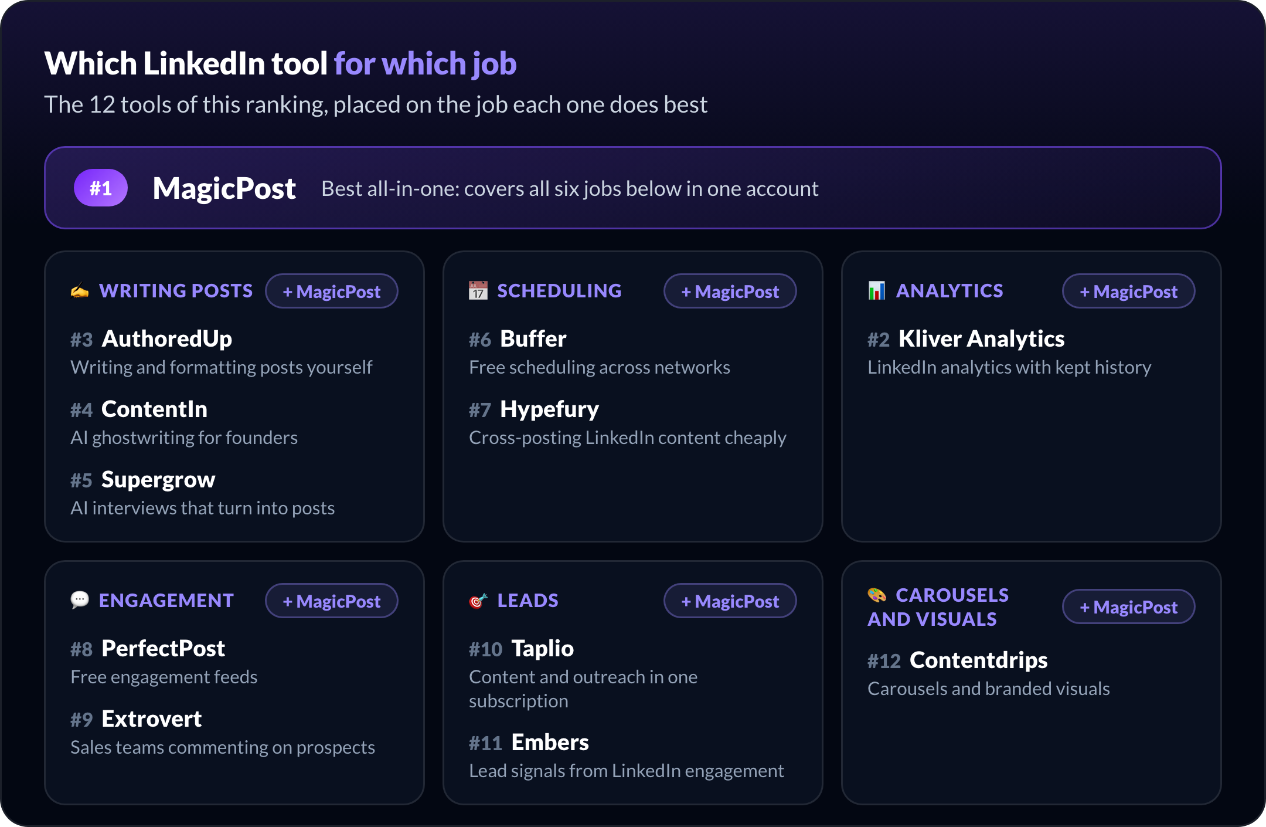Click the ENGAGEMENT heading
1266x827 pixels.
[x=166, y=601]
